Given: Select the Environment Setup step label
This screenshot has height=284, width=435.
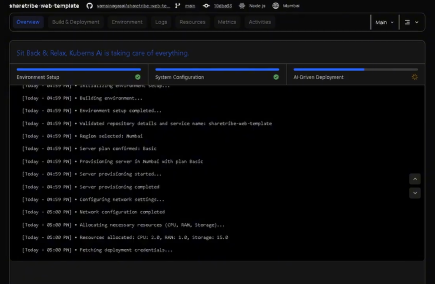Looking at the screenshot, I should tap(38, 77).
